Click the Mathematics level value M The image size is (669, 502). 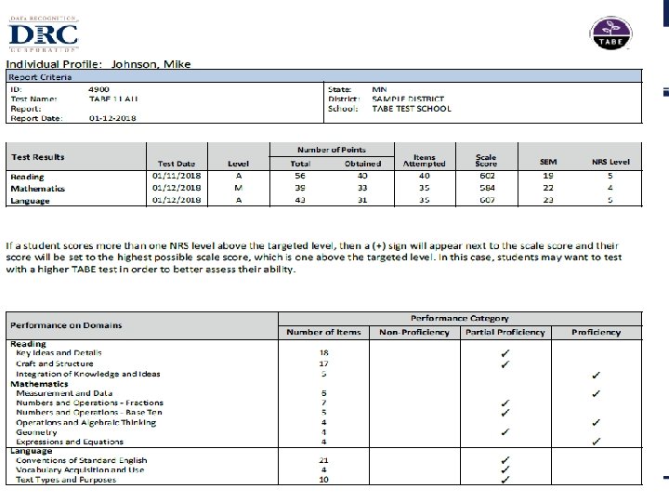coord(238,188)
